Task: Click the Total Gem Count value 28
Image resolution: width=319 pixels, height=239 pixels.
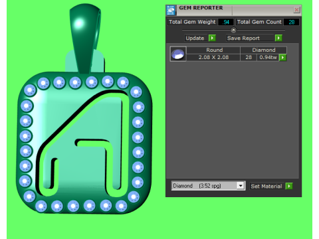Action: pos(291,22)
